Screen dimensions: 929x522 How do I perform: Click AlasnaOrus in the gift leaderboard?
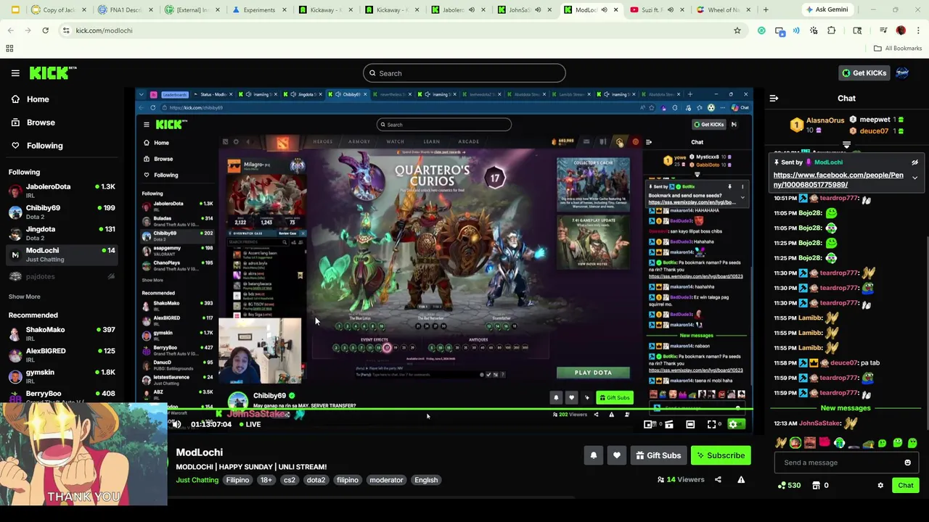coord(824,120)
